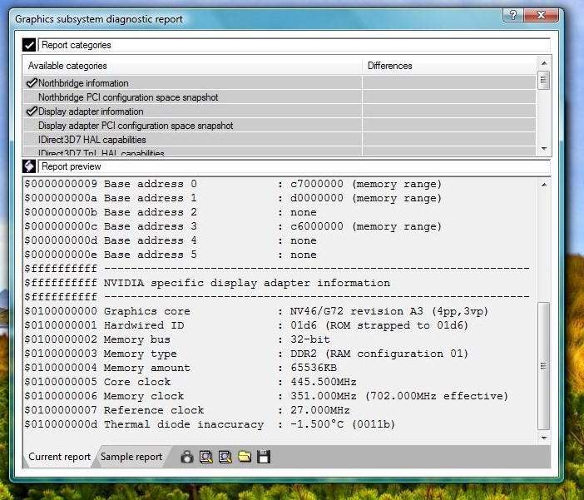Switch to the Sample report tab

[131, 457]
